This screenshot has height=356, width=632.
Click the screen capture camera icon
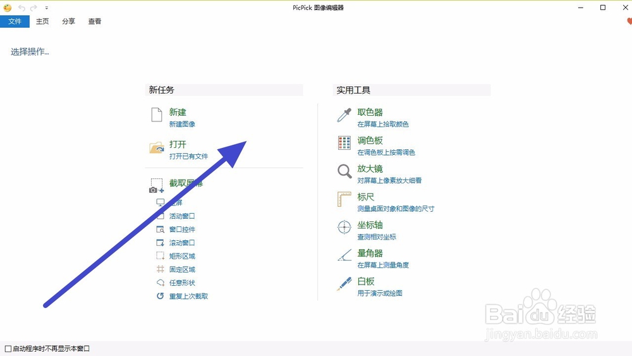(x=157, y=186)
